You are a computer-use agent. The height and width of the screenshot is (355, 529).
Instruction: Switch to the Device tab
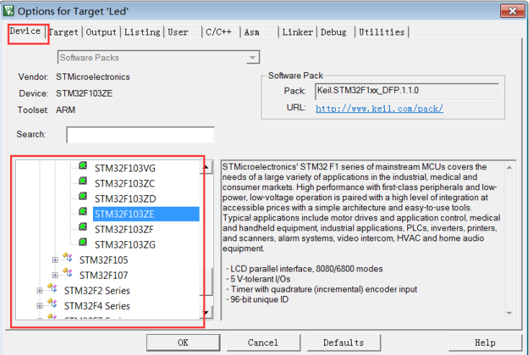(25, 32)
